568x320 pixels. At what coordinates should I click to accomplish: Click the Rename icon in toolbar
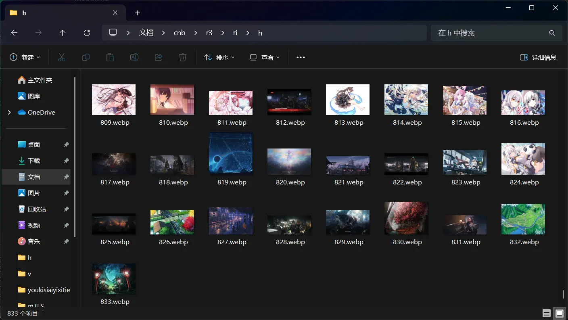pyautogui.click(x=134, y=57)
